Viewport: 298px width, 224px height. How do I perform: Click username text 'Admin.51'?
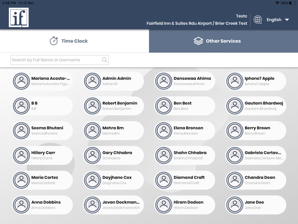110,84
